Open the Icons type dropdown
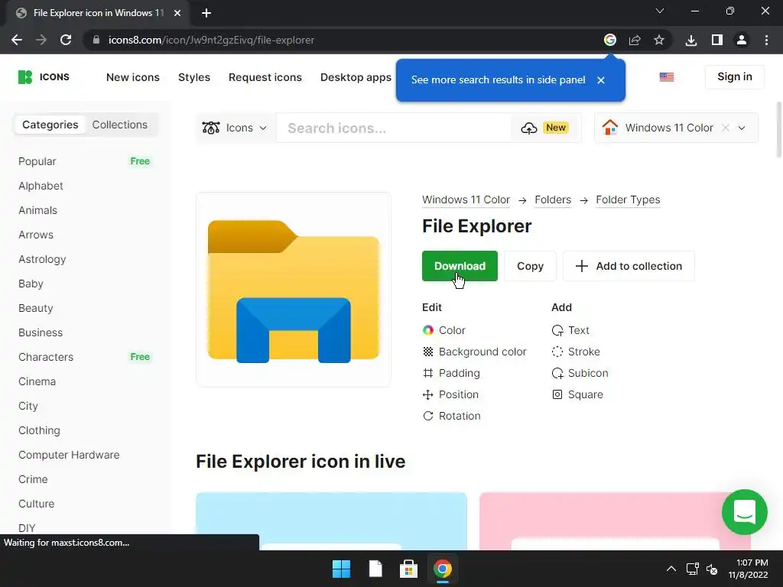Image resolution: width=783 pixels, height=587 pixels. coord(236,128)
